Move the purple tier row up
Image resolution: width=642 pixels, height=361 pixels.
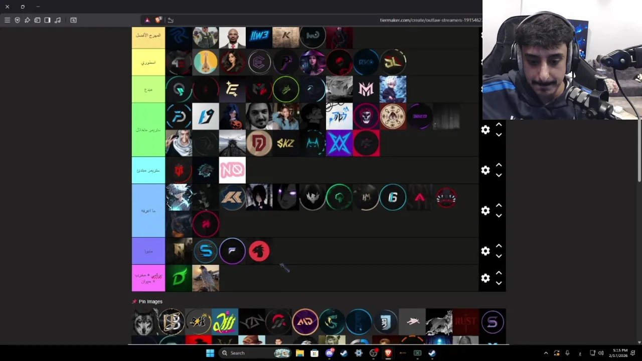coord(499,246)
